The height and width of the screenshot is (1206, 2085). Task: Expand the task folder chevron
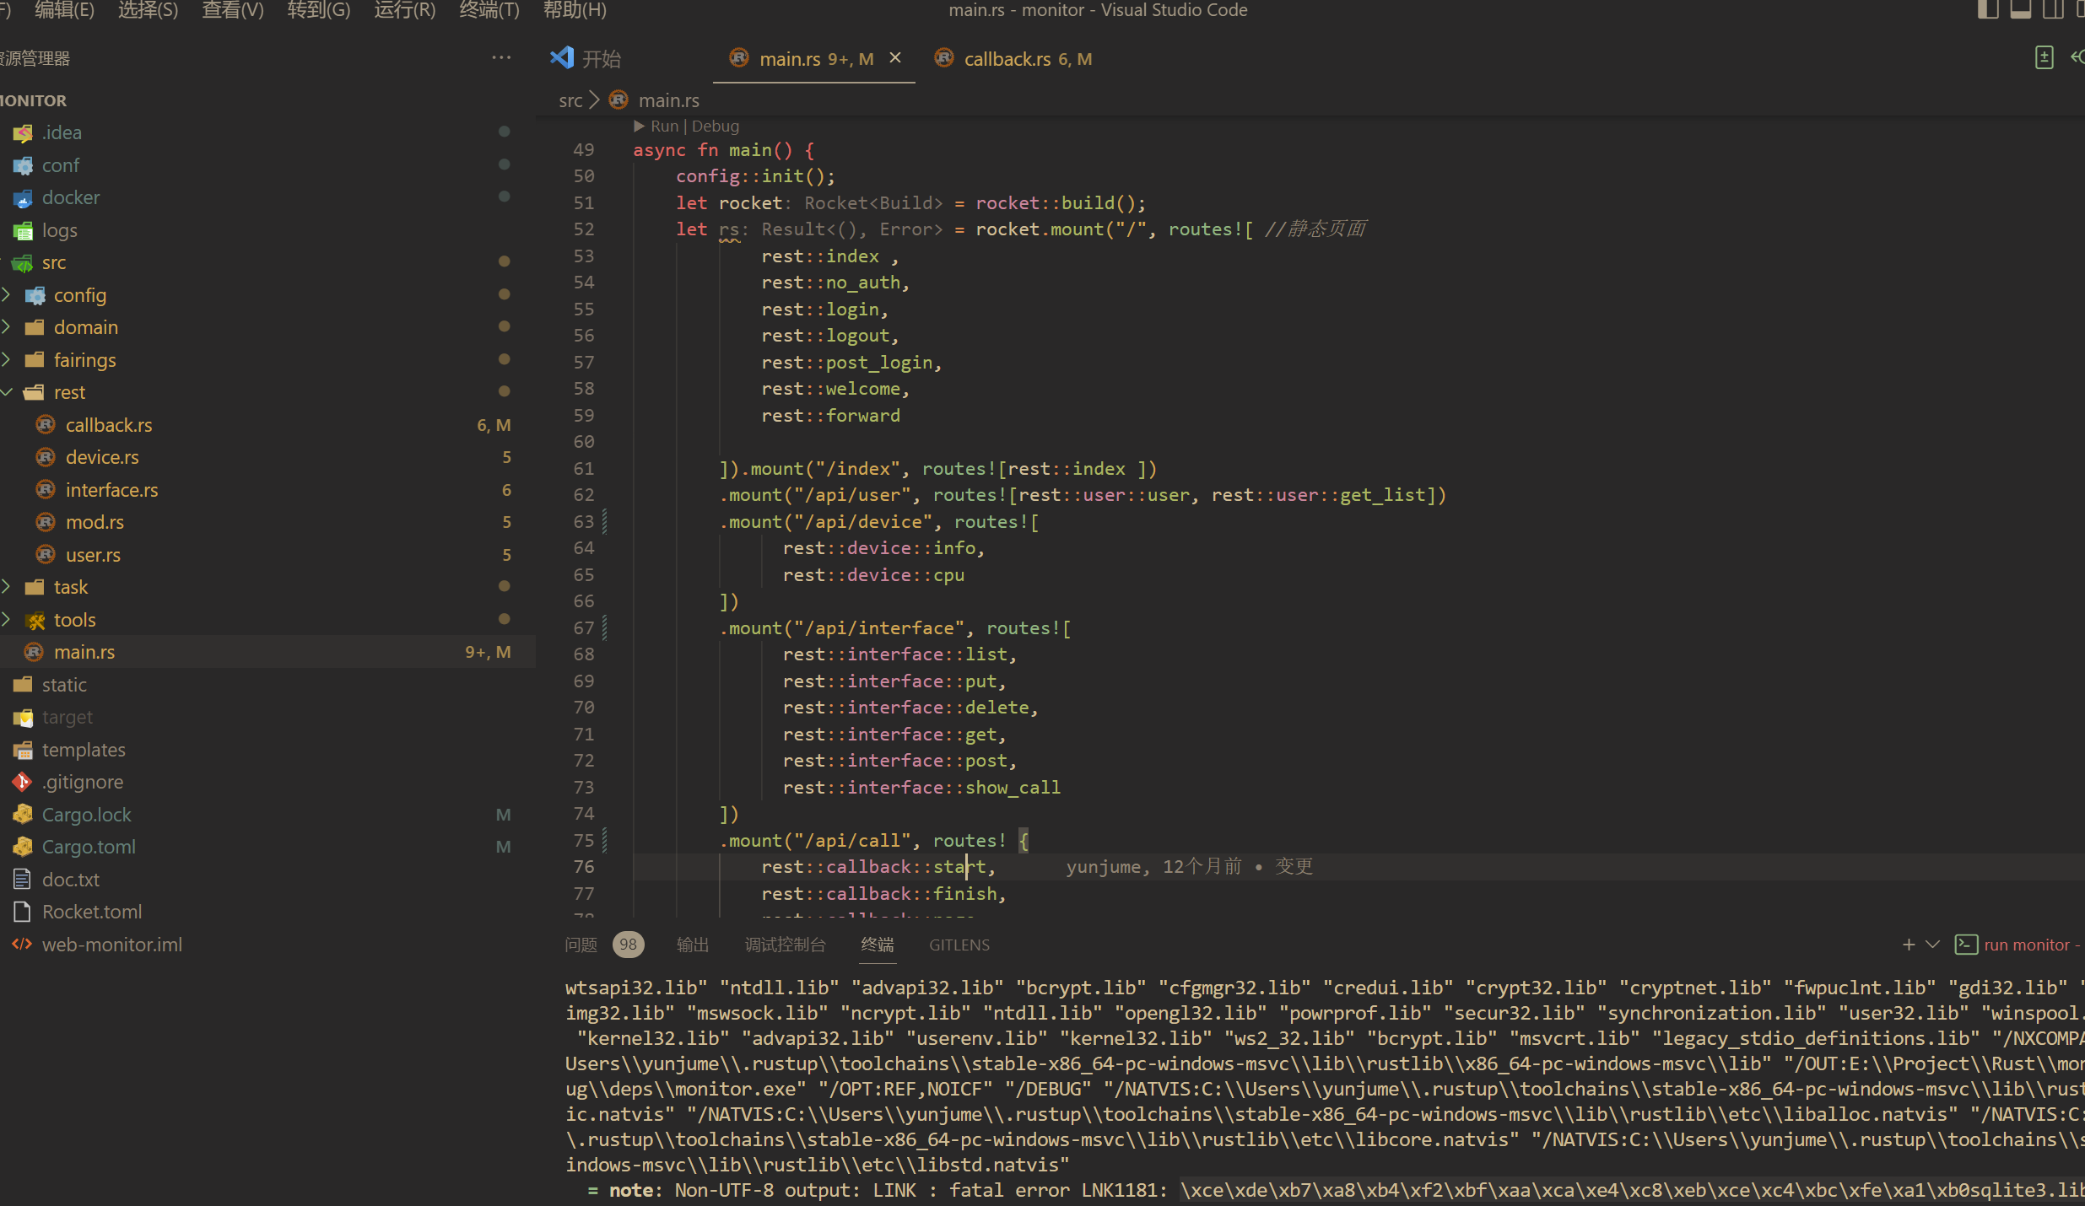pyautogui.click(x=7, y=587)
